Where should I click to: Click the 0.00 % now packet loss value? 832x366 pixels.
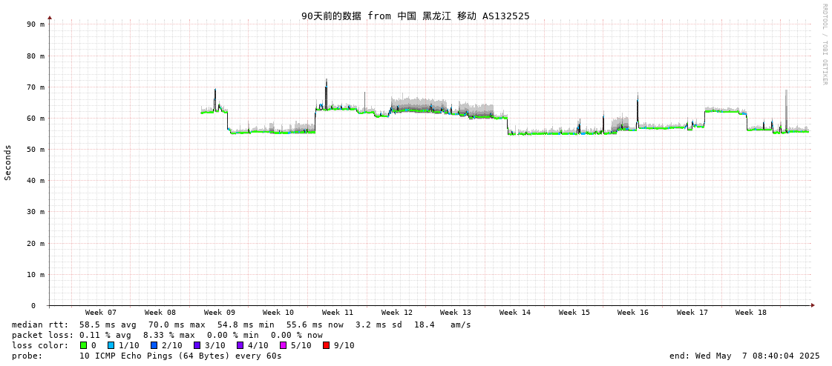[297, 336]
